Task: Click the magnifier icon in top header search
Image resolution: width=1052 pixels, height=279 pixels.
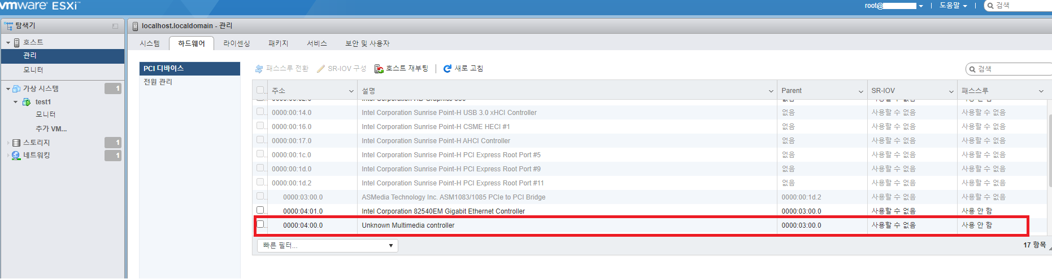Action: pos(990,6)
